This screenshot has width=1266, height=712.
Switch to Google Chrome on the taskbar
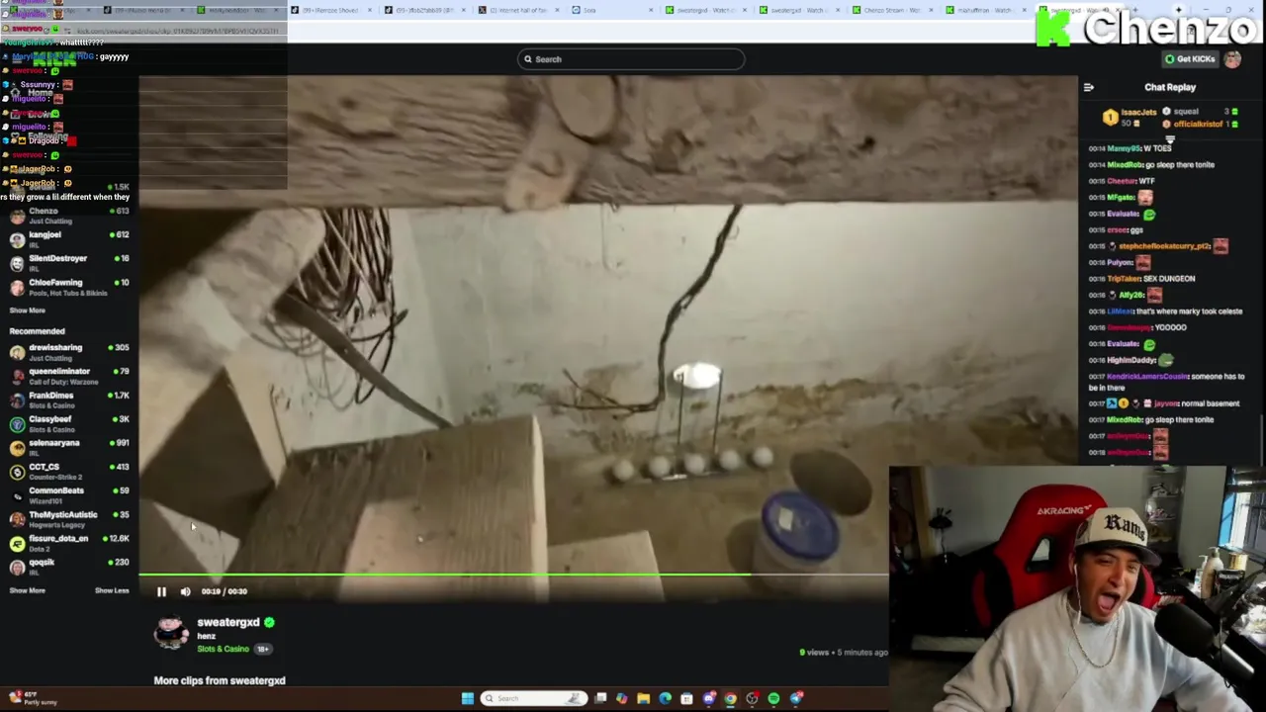pyautogui.click(x=730, y=698)
